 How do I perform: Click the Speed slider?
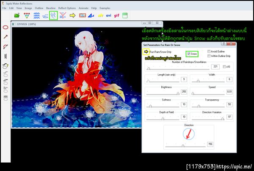click(208, 94)
